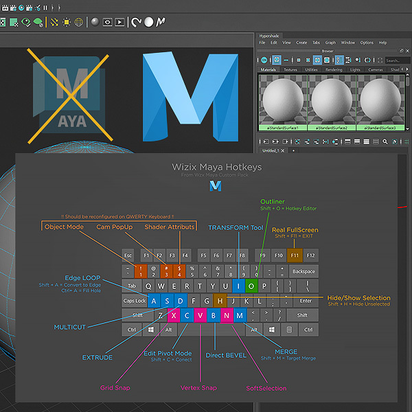Click the dot-and-bar sort icon in Browser

click(x=358, y=60)
